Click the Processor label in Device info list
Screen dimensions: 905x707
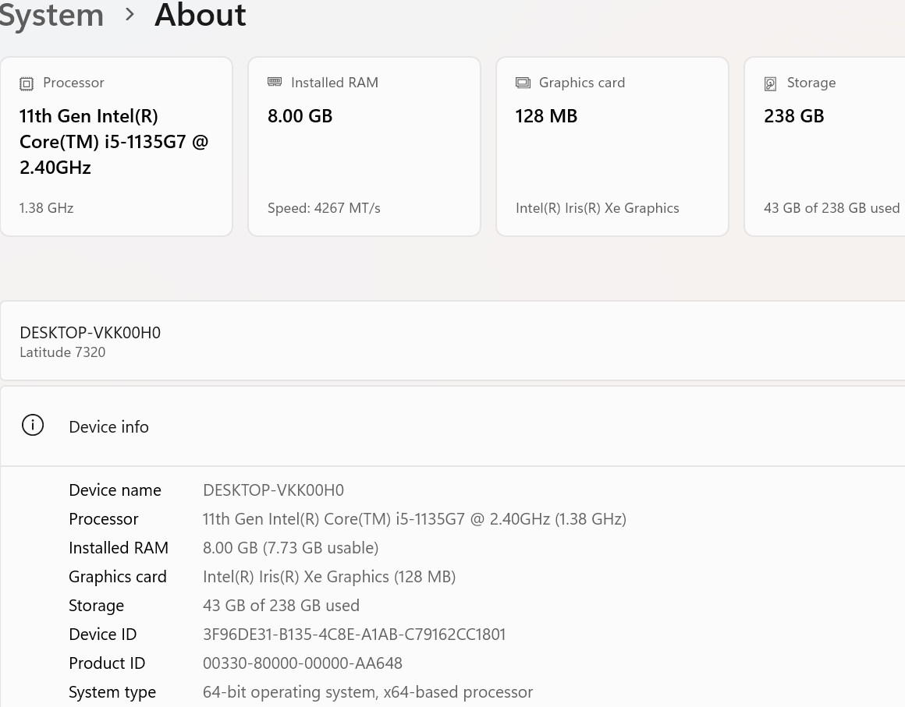(103, 519)
